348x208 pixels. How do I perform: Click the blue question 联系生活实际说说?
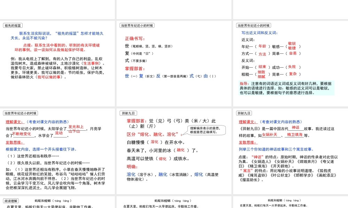point(57,36)
